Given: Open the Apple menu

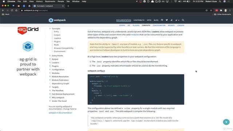Looking at the screenshot, I should click(x=4, y=1).
